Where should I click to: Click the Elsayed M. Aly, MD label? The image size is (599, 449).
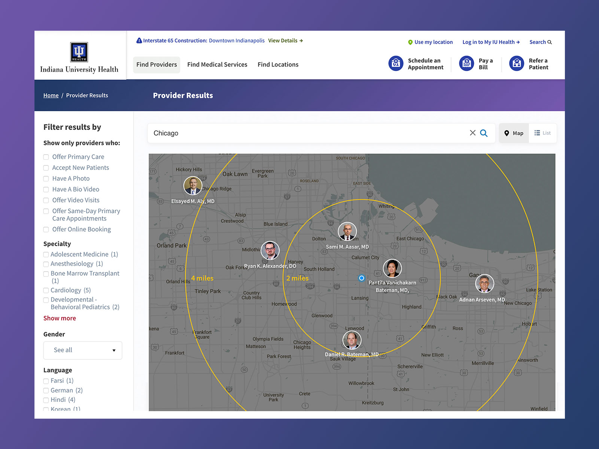(x=193, y=201)
